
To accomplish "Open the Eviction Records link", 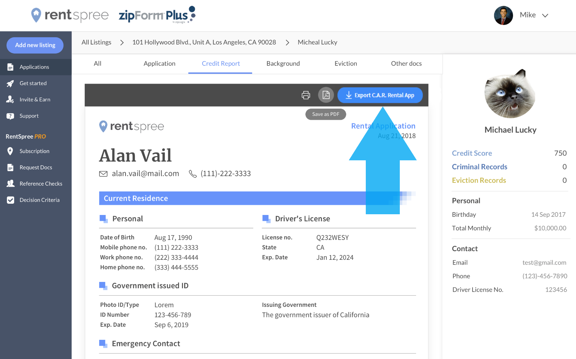I will point(479,180).
